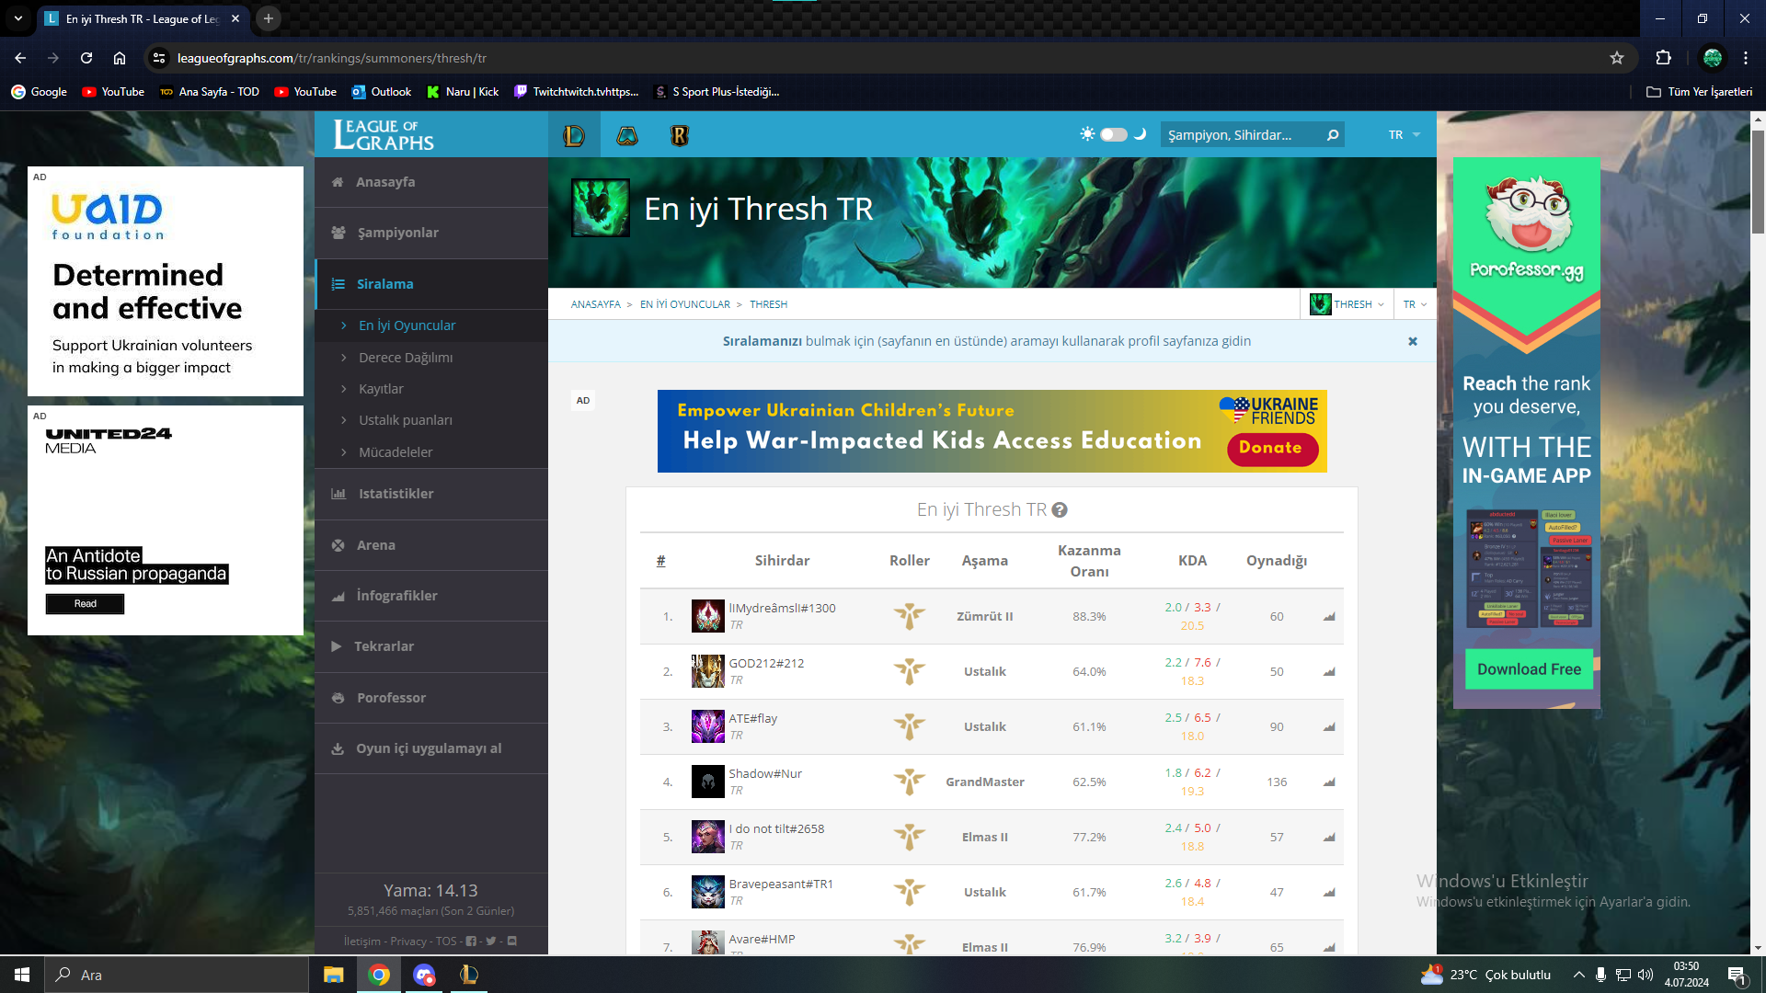Sort table by the # rank column
Screen dimensions: 1766x993
[x=660, y=561]
